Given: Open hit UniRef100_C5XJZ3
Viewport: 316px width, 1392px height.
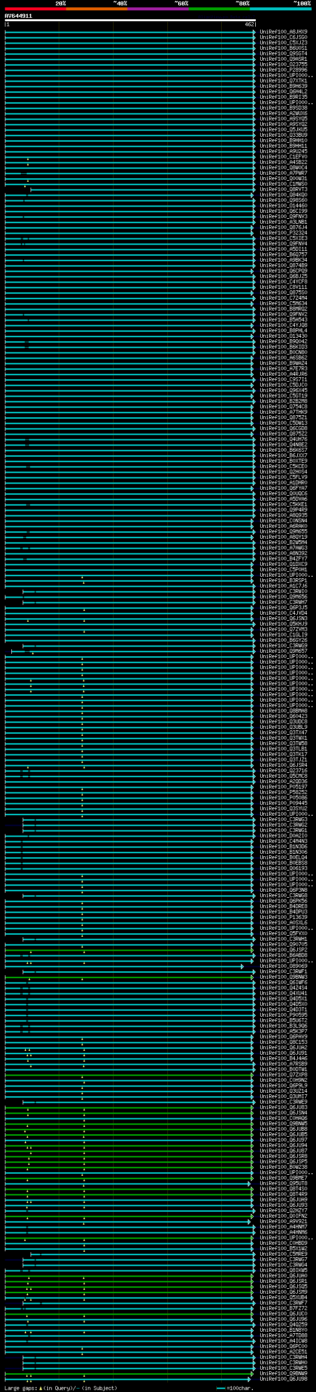Looking at the screenshot, I should click(283, 42).
